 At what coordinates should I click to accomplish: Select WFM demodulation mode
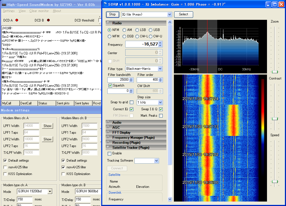(x=109, y=37)
